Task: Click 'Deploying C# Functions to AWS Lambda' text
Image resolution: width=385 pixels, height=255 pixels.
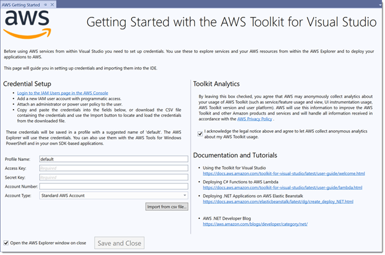Action: click(241, 182)
